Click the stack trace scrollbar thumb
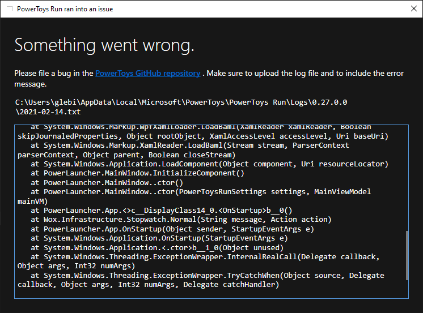The width and height of the screenshot is (423, 313). (x=407, y=256)
